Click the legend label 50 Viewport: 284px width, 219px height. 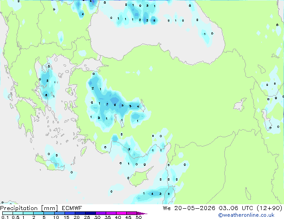point(138,217)
